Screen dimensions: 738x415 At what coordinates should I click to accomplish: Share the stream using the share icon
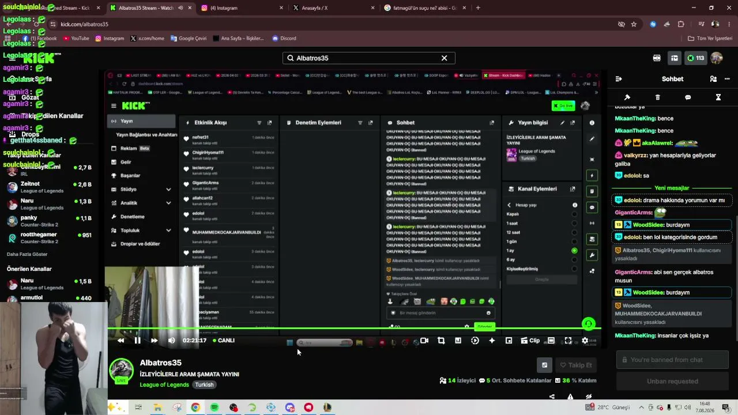[552, 397]
